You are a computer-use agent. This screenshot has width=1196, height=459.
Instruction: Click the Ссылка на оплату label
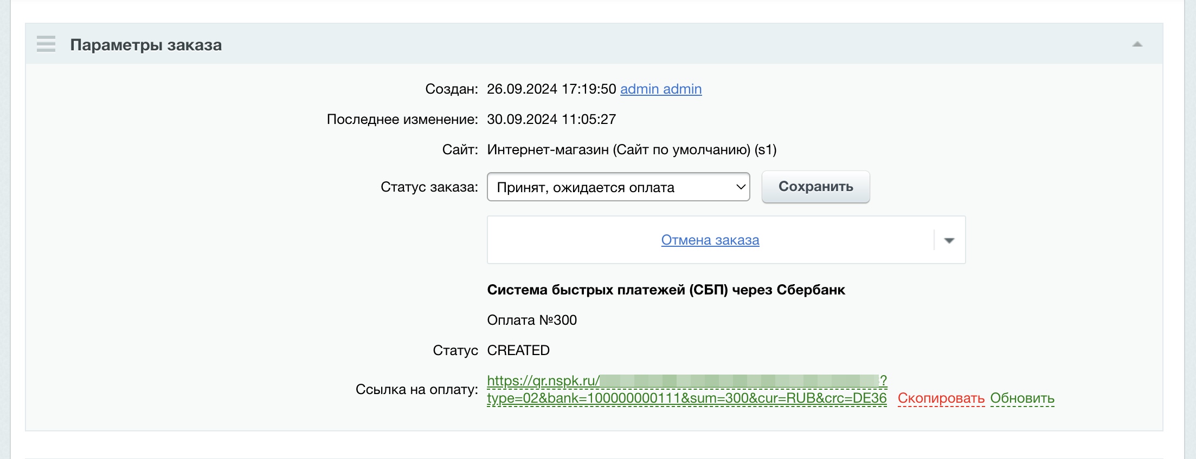(416, 389)
